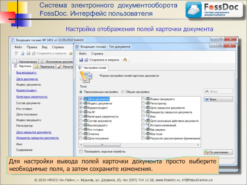Image resolution: width=247 pixels, height=185 pixels.
Task: Open 'Инициатор закрытия документа:' link in the card
Action: [x=38, y=138]
